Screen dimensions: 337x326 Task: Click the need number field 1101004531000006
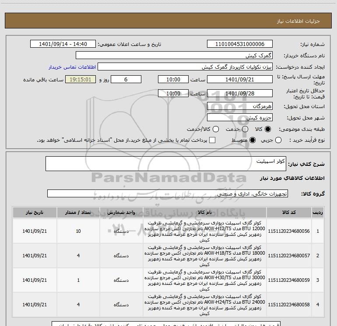pos(240,44)
